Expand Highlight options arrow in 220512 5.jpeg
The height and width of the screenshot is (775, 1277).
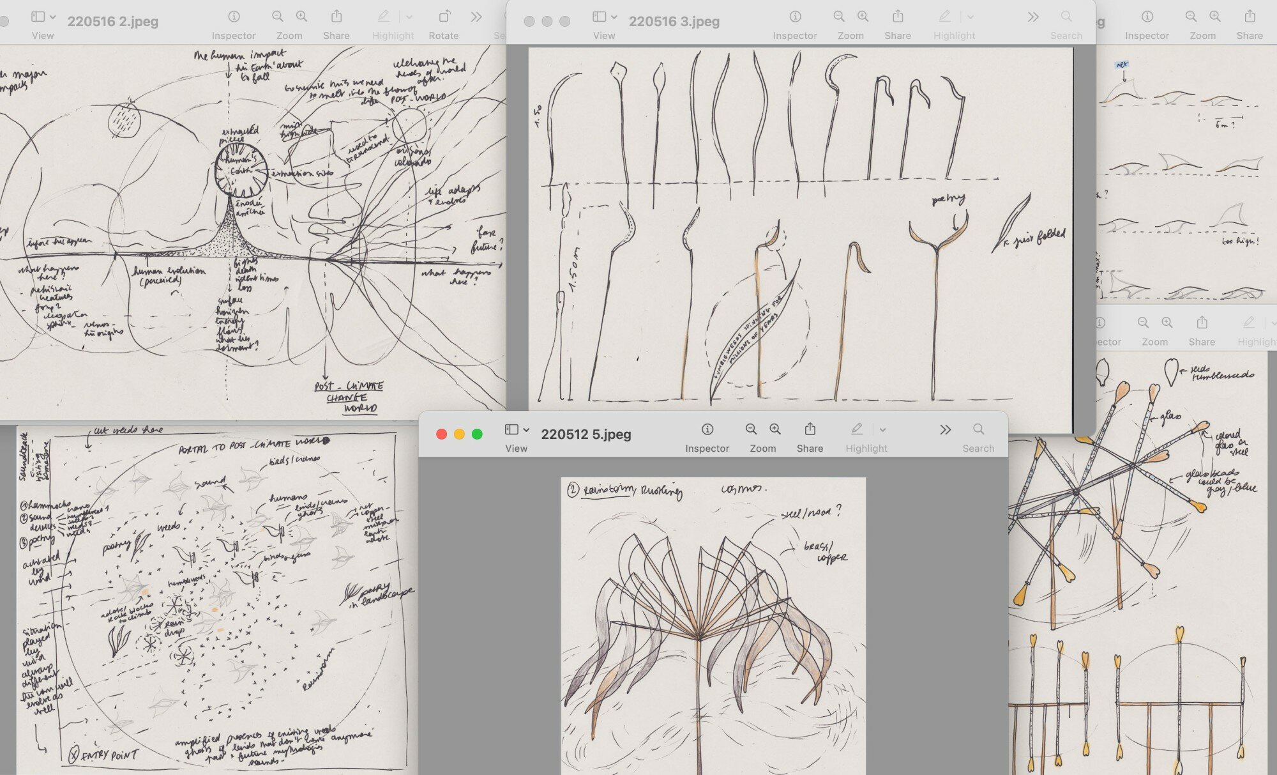coord(882,430)
